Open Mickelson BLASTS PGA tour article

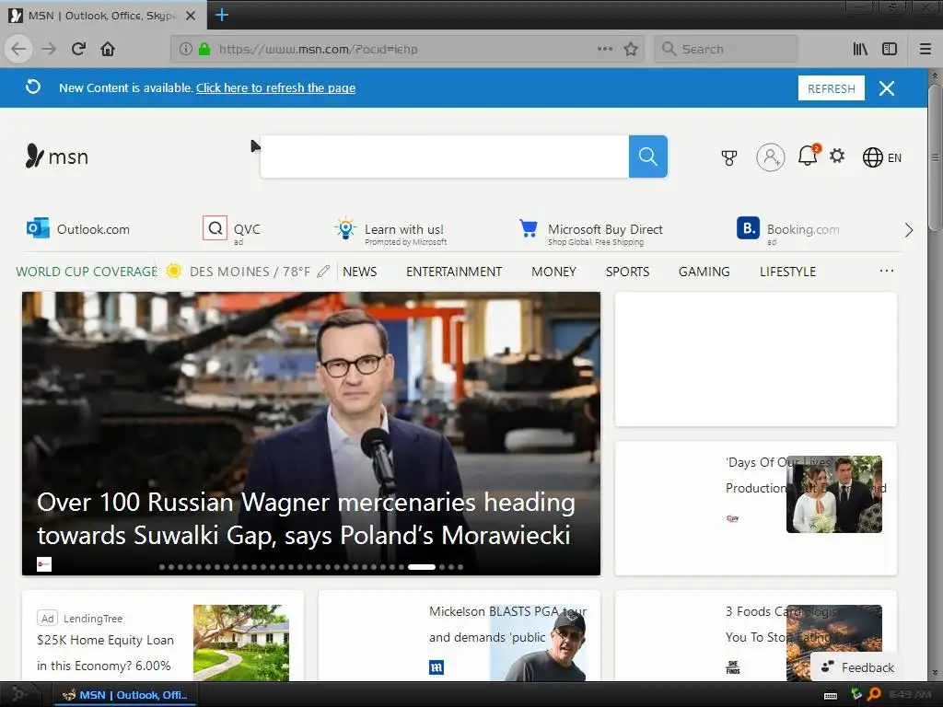tap(459, 636)
